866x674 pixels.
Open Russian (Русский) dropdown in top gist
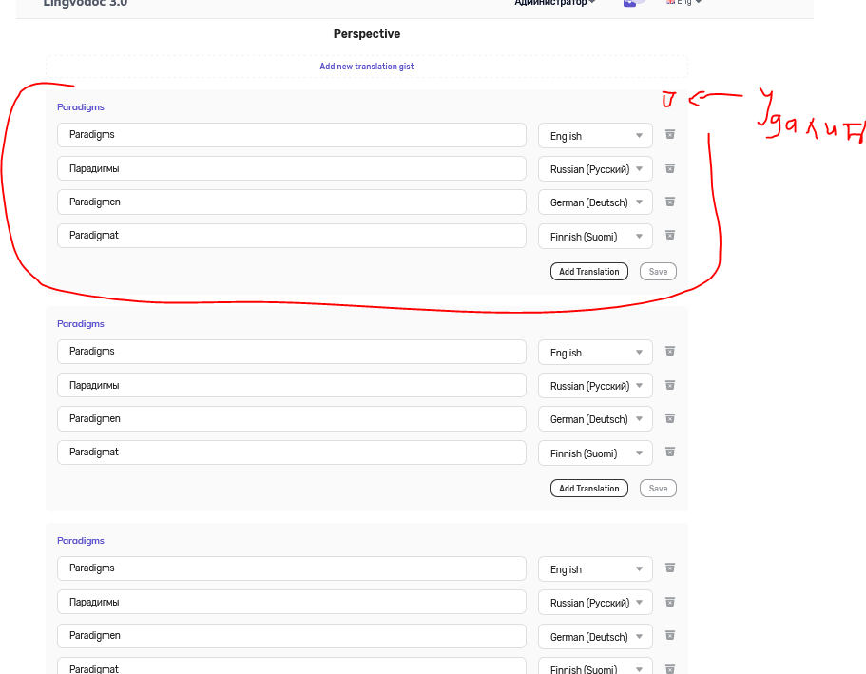click(595, 169)
